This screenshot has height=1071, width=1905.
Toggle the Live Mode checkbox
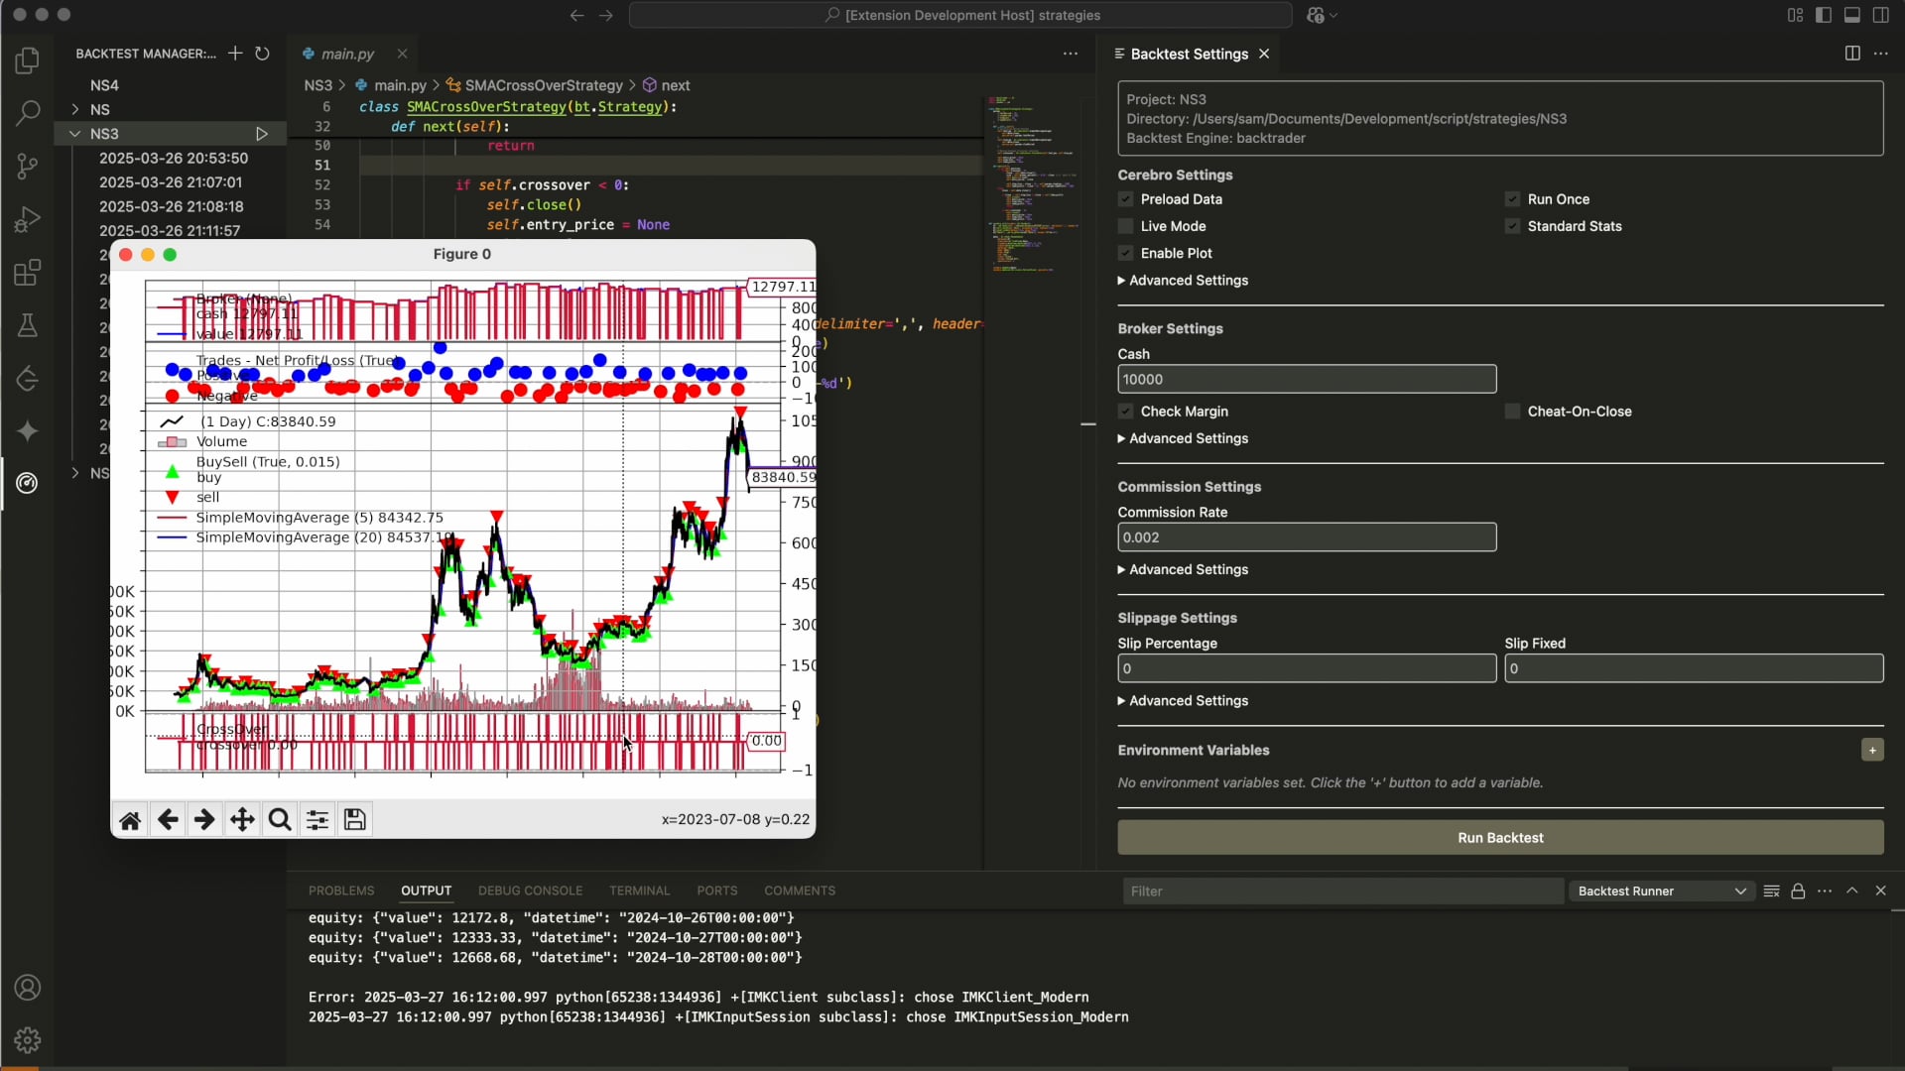tap(1125, 226)
